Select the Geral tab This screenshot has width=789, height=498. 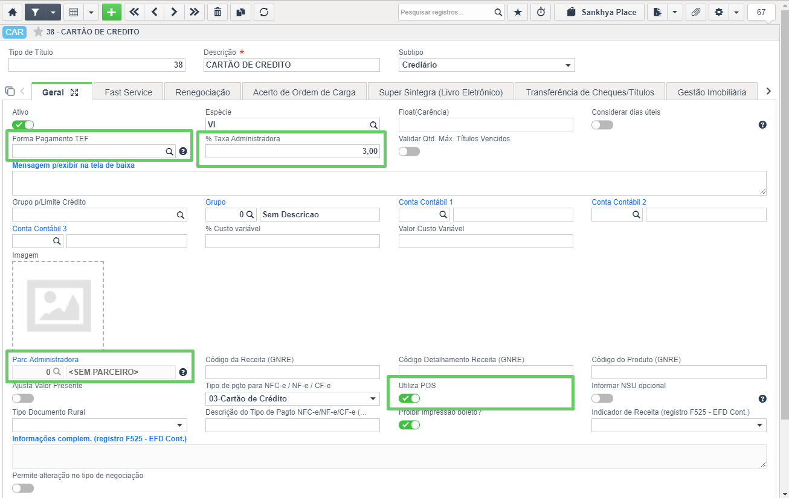point(53,92)
